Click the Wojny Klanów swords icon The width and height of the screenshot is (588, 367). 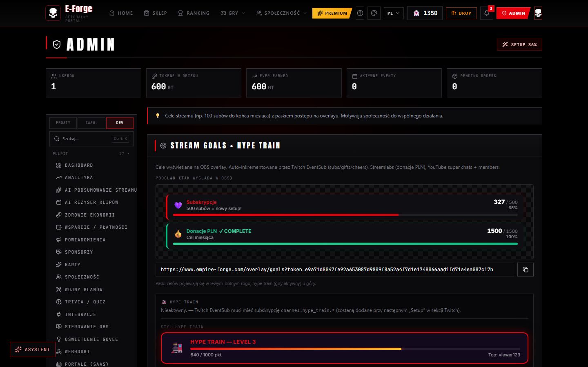coord(59,290)
